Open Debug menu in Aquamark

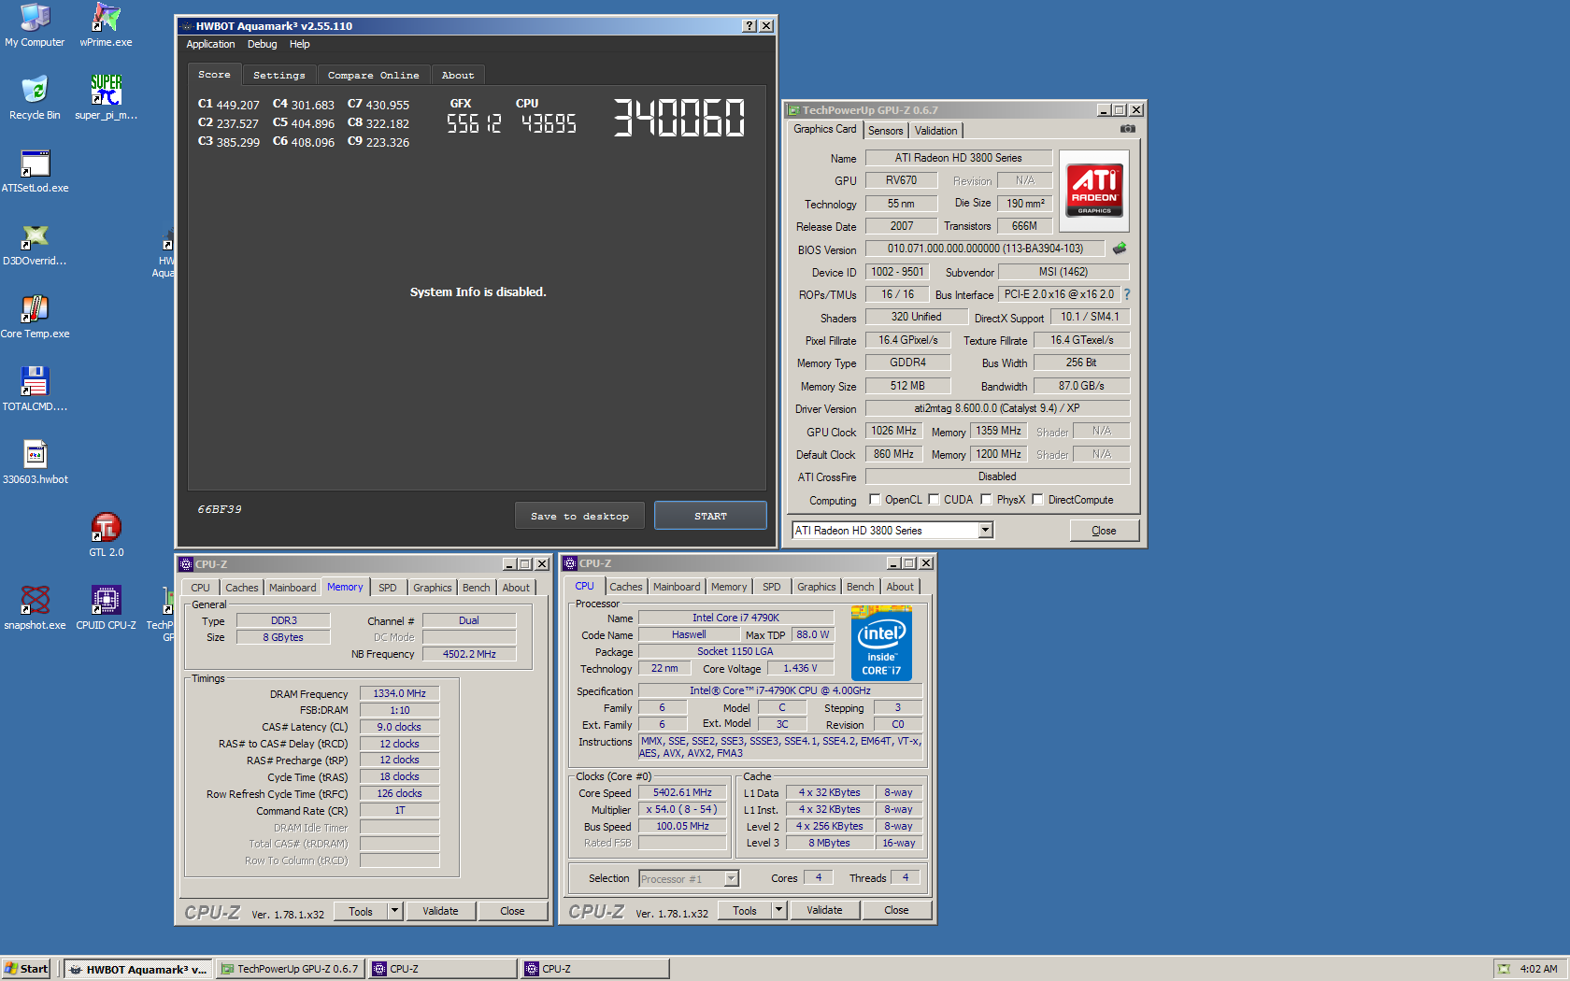(x=262, y=44)
